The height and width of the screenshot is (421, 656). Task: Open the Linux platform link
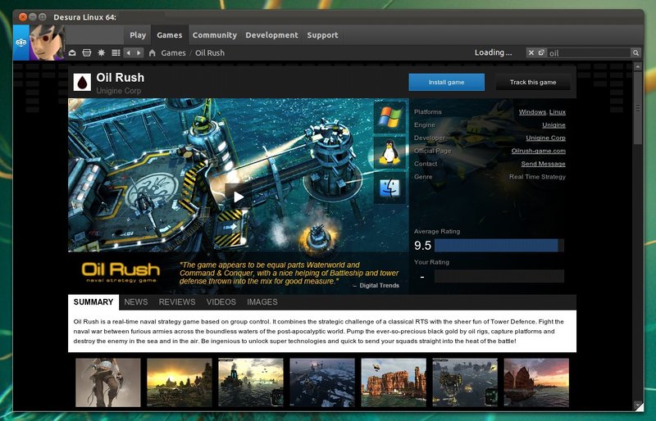point(558,112)
